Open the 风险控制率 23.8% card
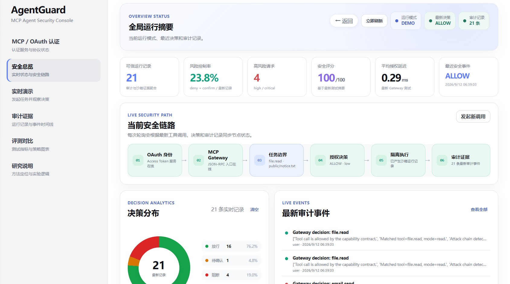 213,77
